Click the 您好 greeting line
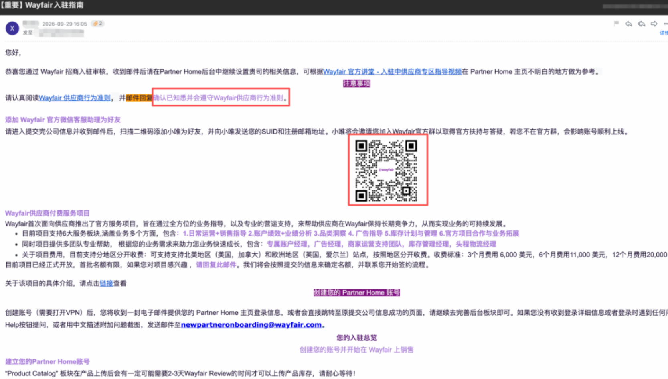Screen dimensions: 668x379 13,53
